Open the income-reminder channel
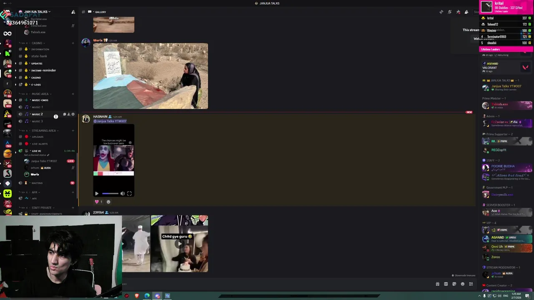 click(46, 70)
